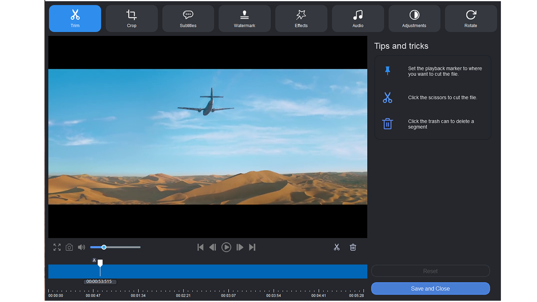
Task: Skip to the end of video
Action: click(x=252, y=247)
